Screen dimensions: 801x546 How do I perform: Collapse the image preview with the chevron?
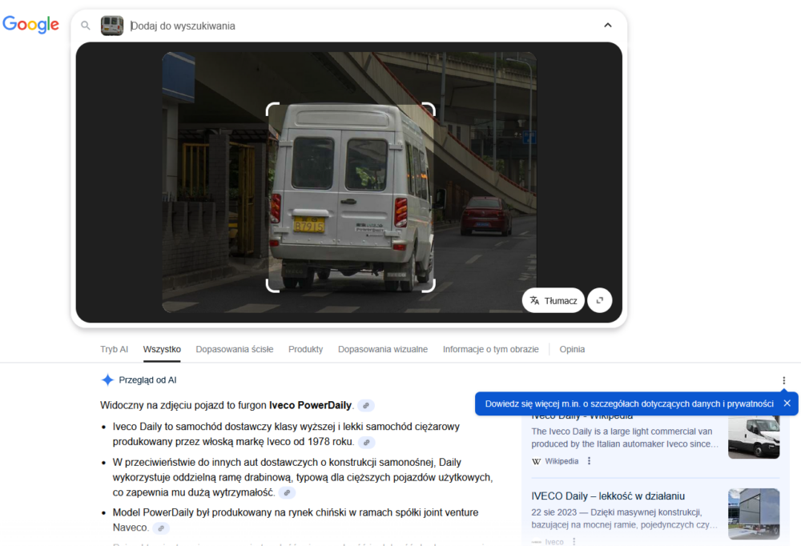click(607, 26)
